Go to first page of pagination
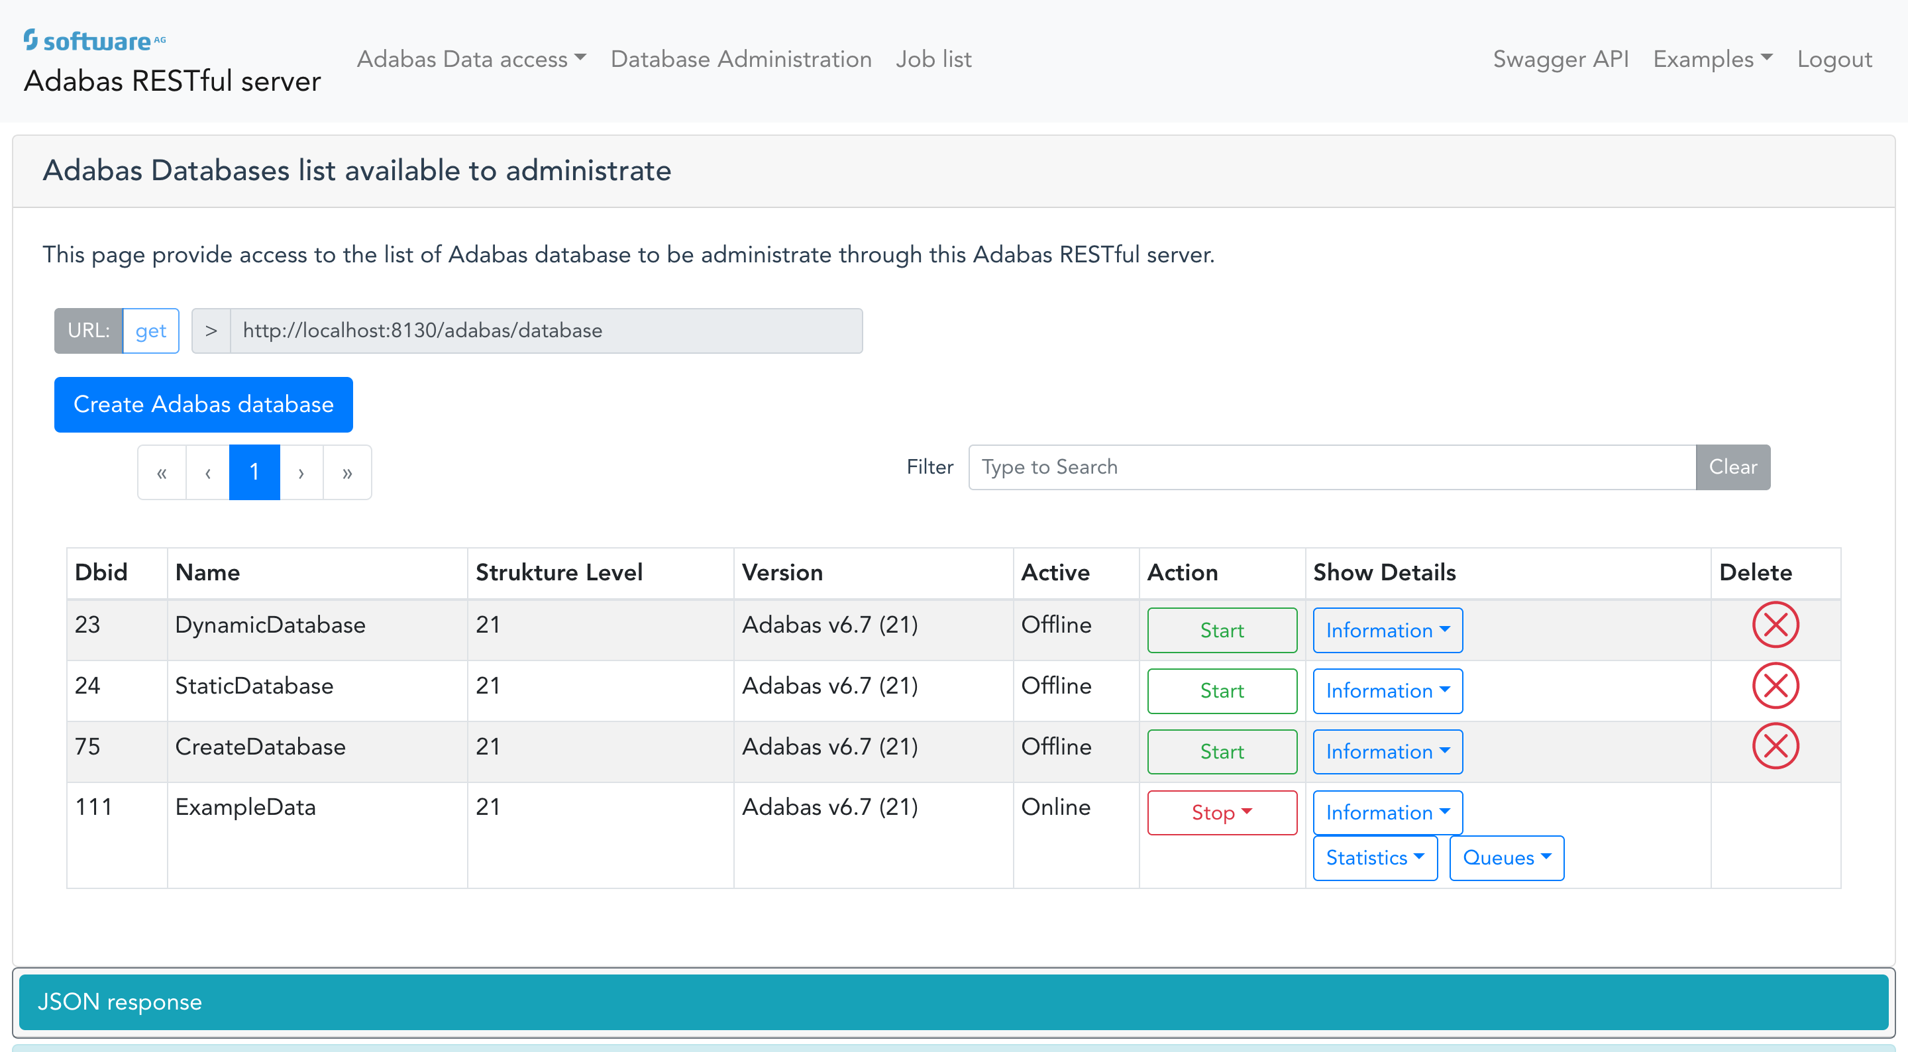 tap(162, 472)
